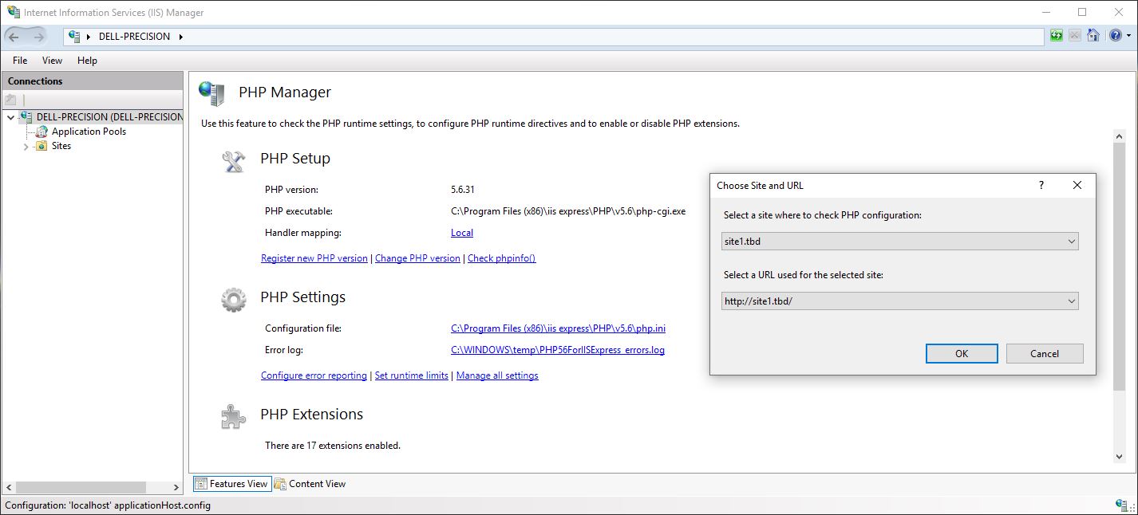
Task: Open the PHP56ForIISExpress_errors.log link
Action: pyautogui.click(x=558, y=350)
